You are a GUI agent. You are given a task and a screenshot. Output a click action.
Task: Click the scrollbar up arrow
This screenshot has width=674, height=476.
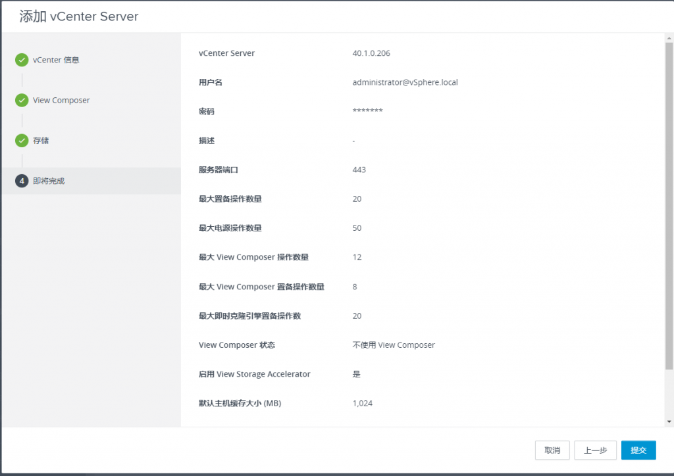pyautogui.click(x=669, y=38)
